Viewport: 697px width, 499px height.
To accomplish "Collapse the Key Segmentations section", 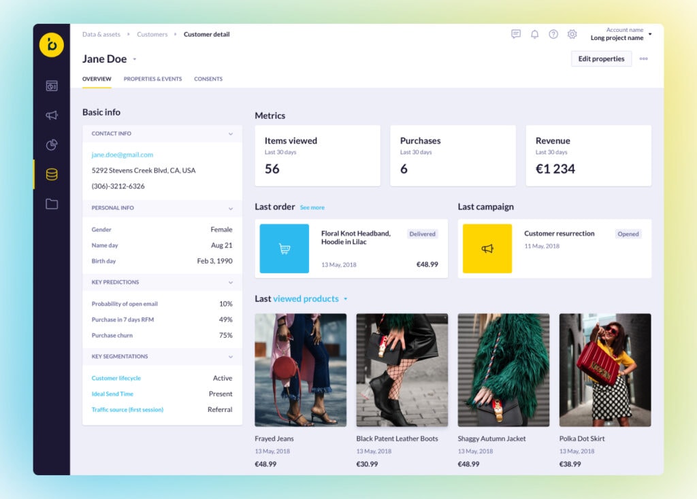I will [x=230, y=356].
